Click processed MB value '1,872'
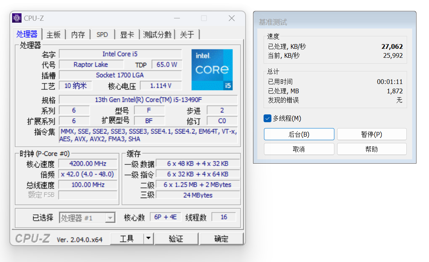 click(395, 91)
